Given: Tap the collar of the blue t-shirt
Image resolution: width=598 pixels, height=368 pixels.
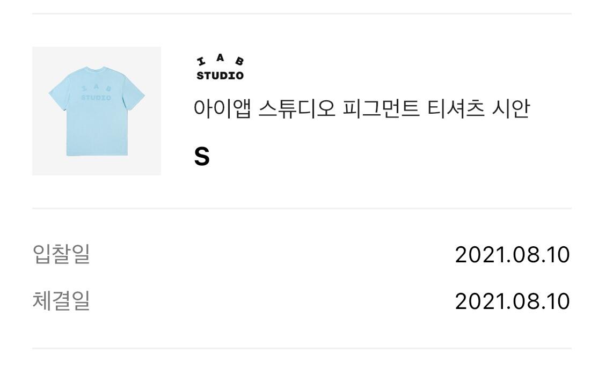Looking at the screenshot, I should tap(97, 70).
